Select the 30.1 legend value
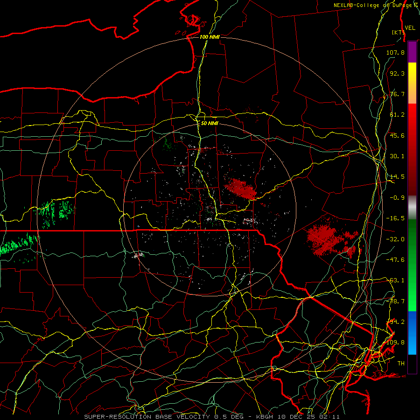The image size is (420, 420). click(397, 156)
